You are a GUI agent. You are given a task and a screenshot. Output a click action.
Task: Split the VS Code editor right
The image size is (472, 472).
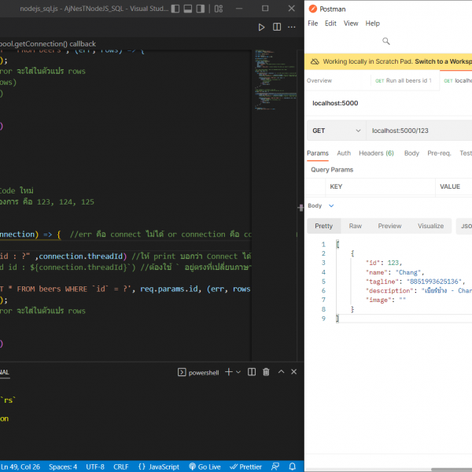[276, 27]
